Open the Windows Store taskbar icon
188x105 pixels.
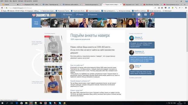pyautogui.click(x=21, y=103)
